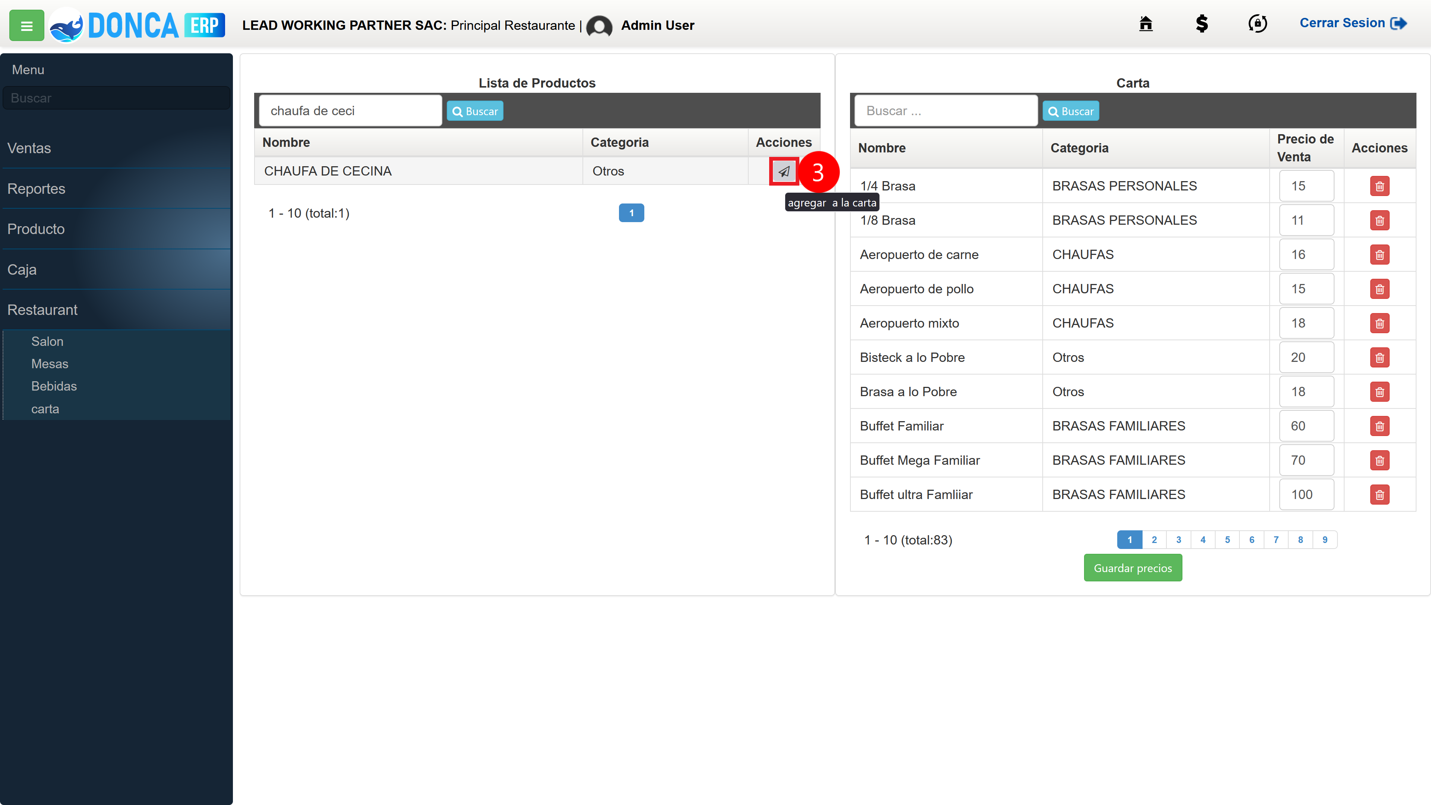Delete 1/4 Brasa from the carta

click(1379, 186)
